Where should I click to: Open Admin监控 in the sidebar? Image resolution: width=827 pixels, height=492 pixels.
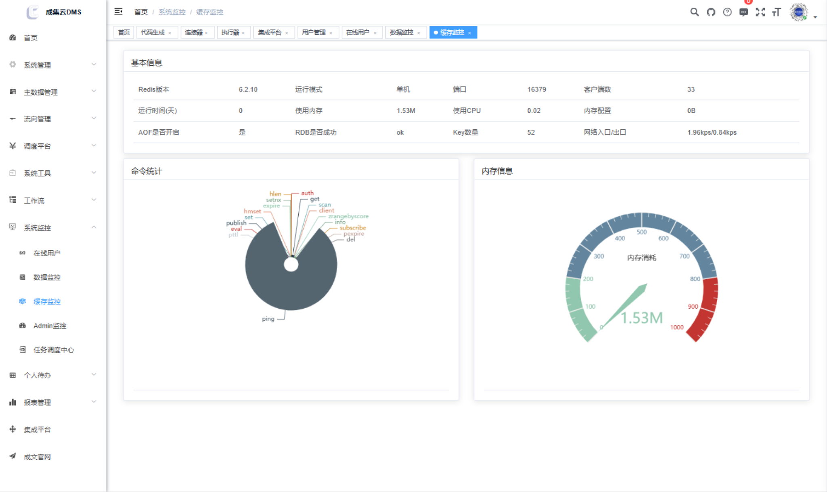53,326
